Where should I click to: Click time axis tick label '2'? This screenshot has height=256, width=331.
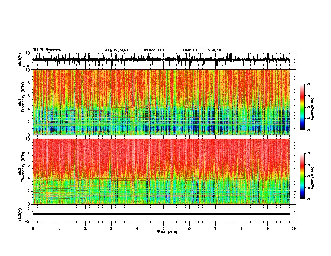pos(85,228)
